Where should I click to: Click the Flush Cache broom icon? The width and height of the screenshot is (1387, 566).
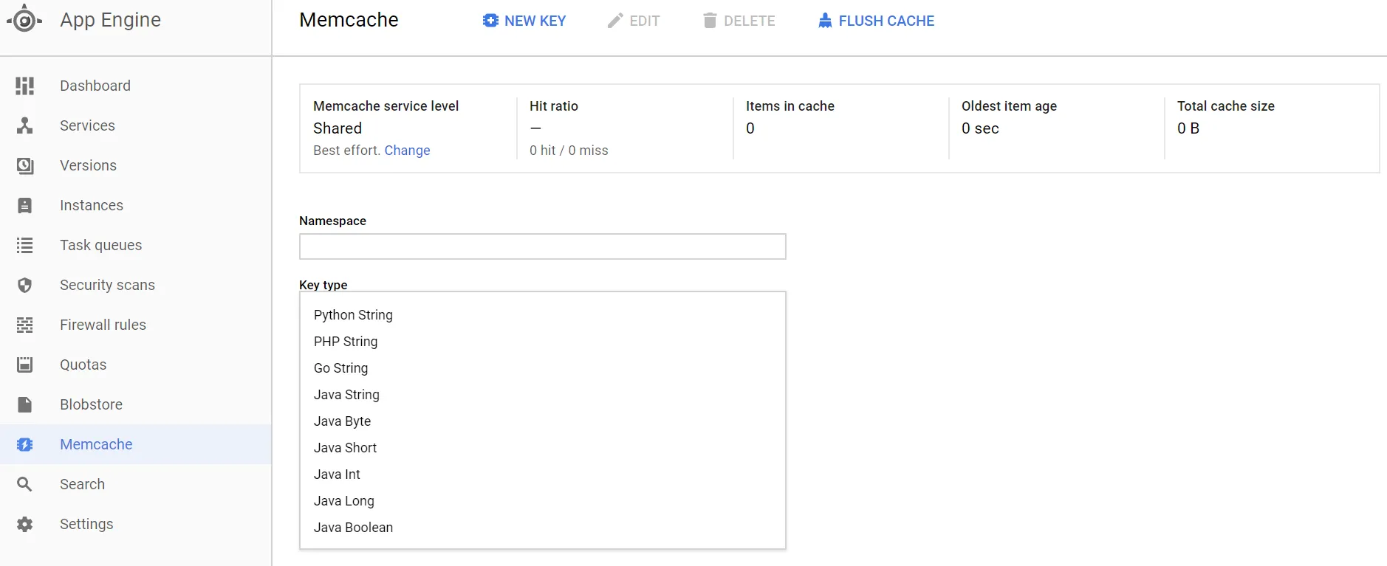point(825,21)
